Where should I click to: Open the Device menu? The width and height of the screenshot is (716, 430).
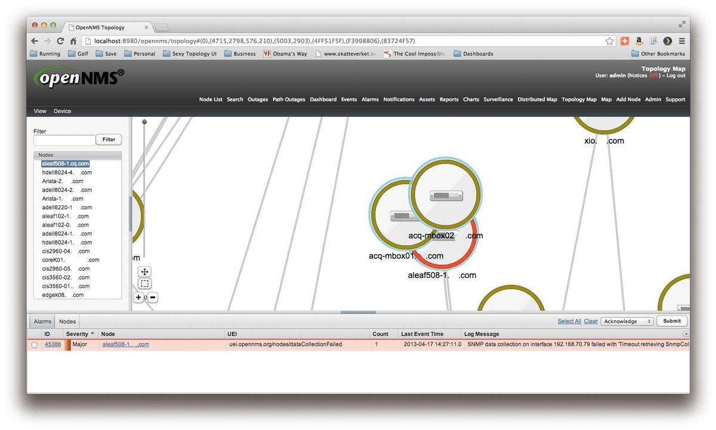tap(62, 111)
